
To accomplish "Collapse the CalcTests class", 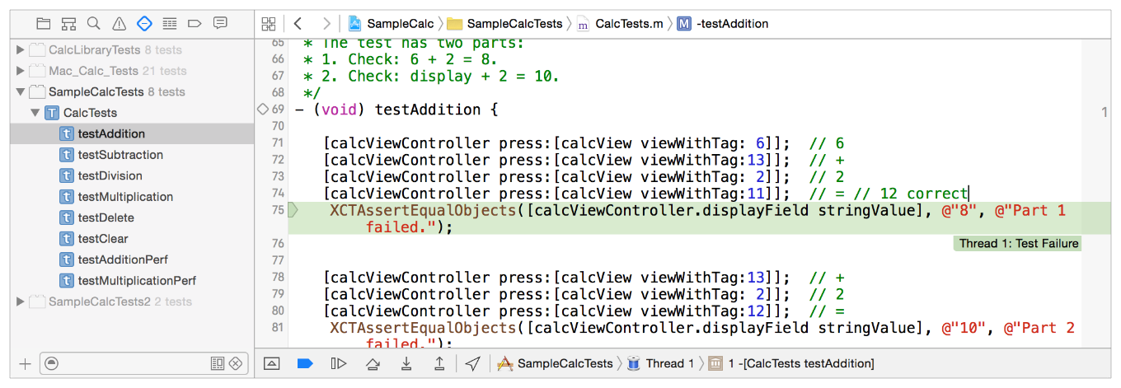I will coord(35,113).
